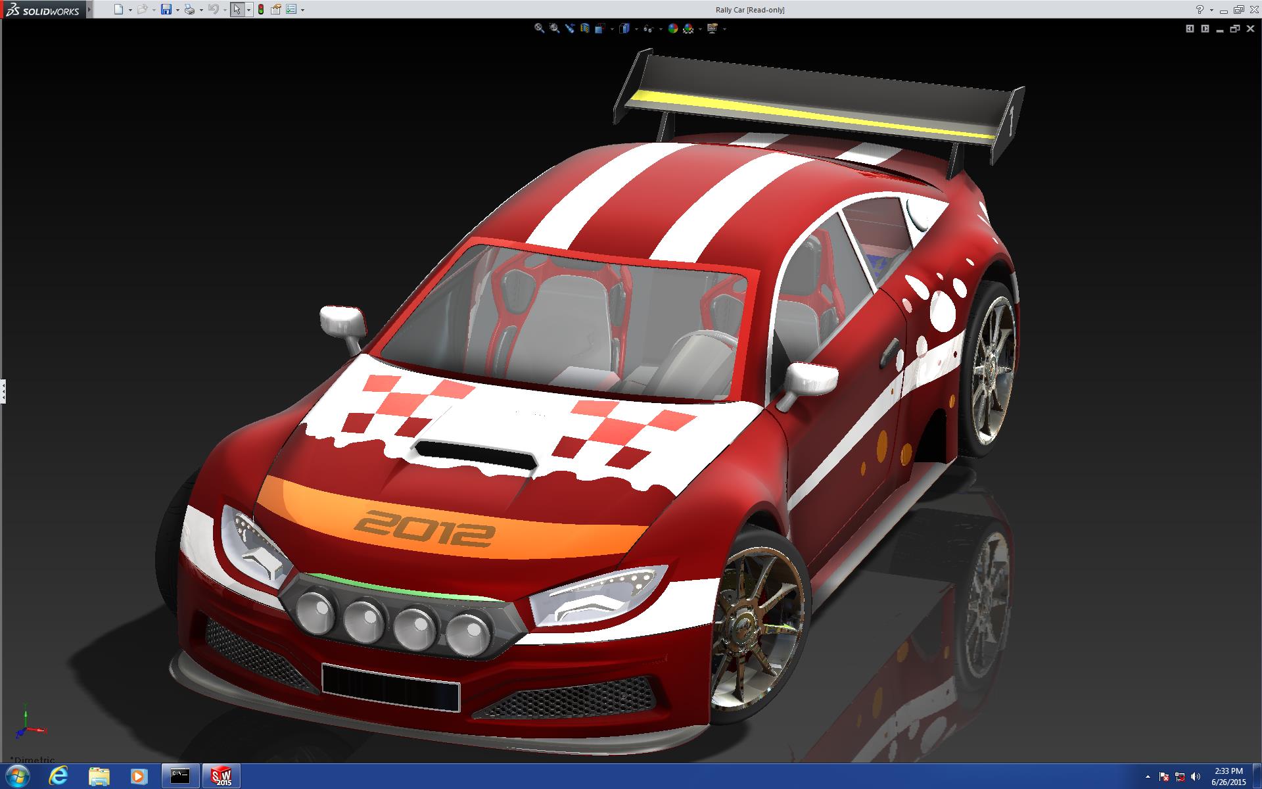
Task: Open SolidWorks 2015 in Windows taskbar
Action: 221,777
